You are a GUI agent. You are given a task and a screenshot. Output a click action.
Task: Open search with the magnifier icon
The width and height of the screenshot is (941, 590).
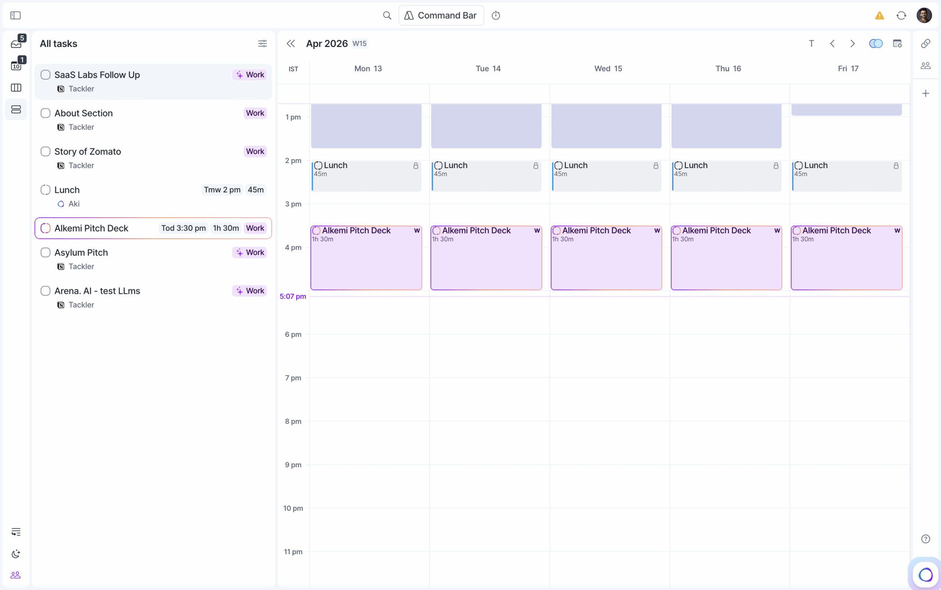pyautogui.click(x=387, y=15)
